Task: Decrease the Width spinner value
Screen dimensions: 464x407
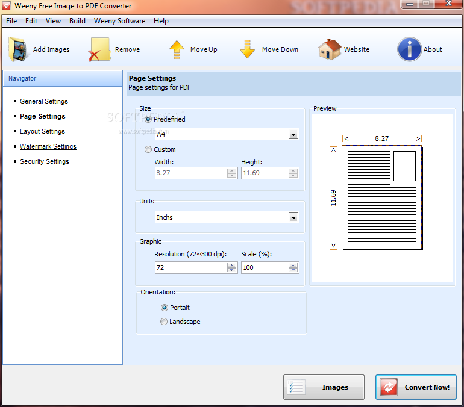Action: [x=232, y=176]
